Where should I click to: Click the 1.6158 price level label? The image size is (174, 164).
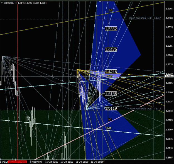point(111,94)
